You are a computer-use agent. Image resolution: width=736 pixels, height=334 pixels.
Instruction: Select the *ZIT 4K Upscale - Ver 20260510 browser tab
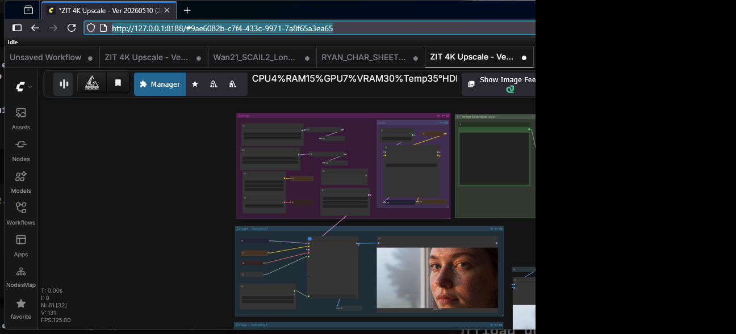pyautogui.click(x=110, y=10)
